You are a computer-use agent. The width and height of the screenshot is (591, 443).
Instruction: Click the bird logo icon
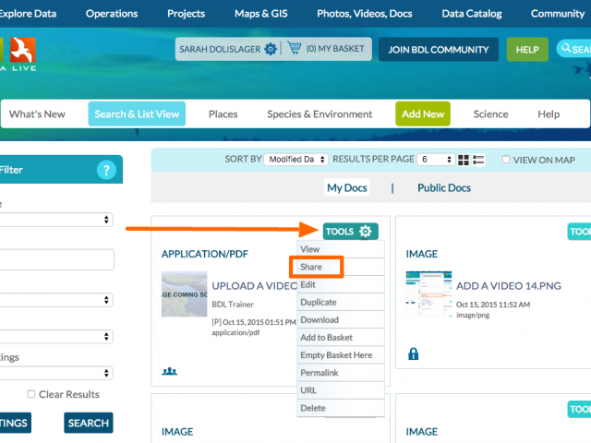[23, 49]
